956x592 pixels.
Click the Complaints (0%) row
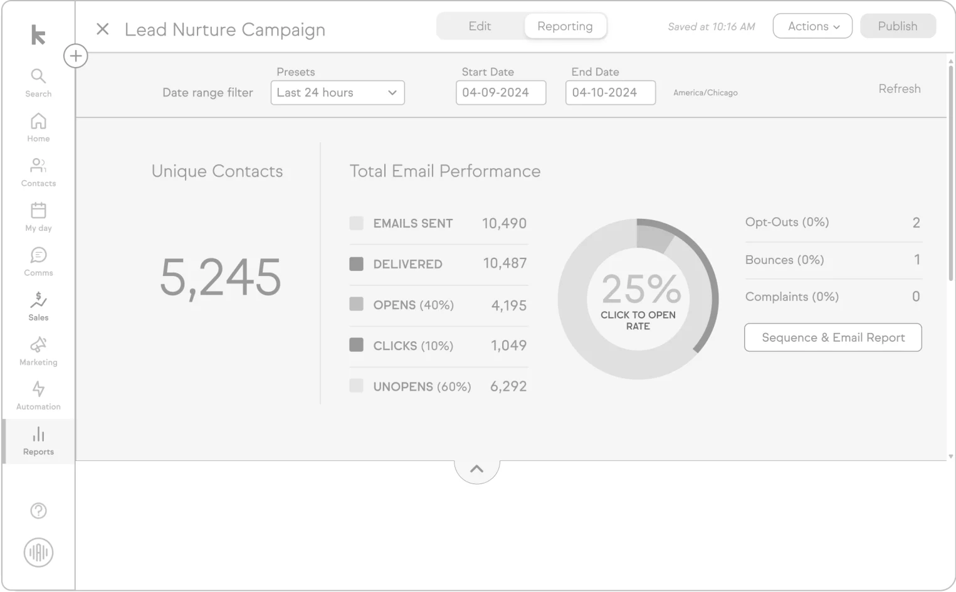pos(833,297)
